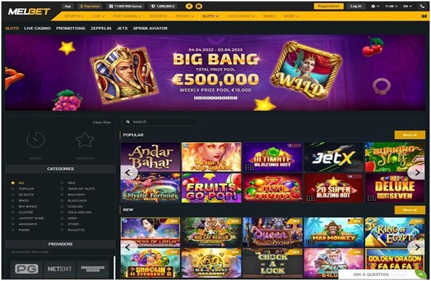Viewport: 431px width, 281px height.
Task: Click the right arrow in the Popular carousel
Action: pyautogui.click(x=417, y=172)
